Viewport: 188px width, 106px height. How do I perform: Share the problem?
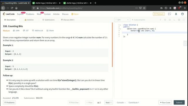(50, 31)
